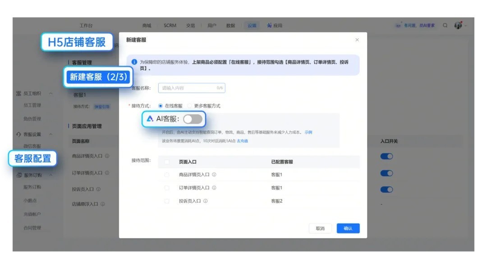The height and width of the screenshot is (269, 487).
Task: Open the search icon in top bar
Action: coord(445,25)
